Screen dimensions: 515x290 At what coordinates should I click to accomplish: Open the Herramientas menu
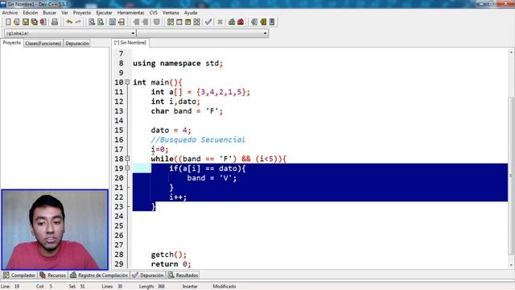[130, 13]
